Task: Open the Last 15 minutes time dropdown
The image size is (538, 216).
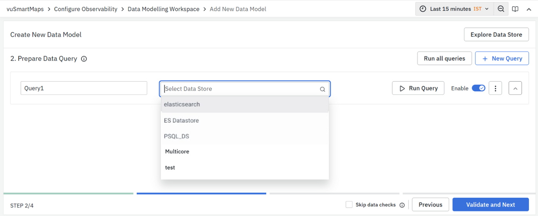Action: pos(454,9)
